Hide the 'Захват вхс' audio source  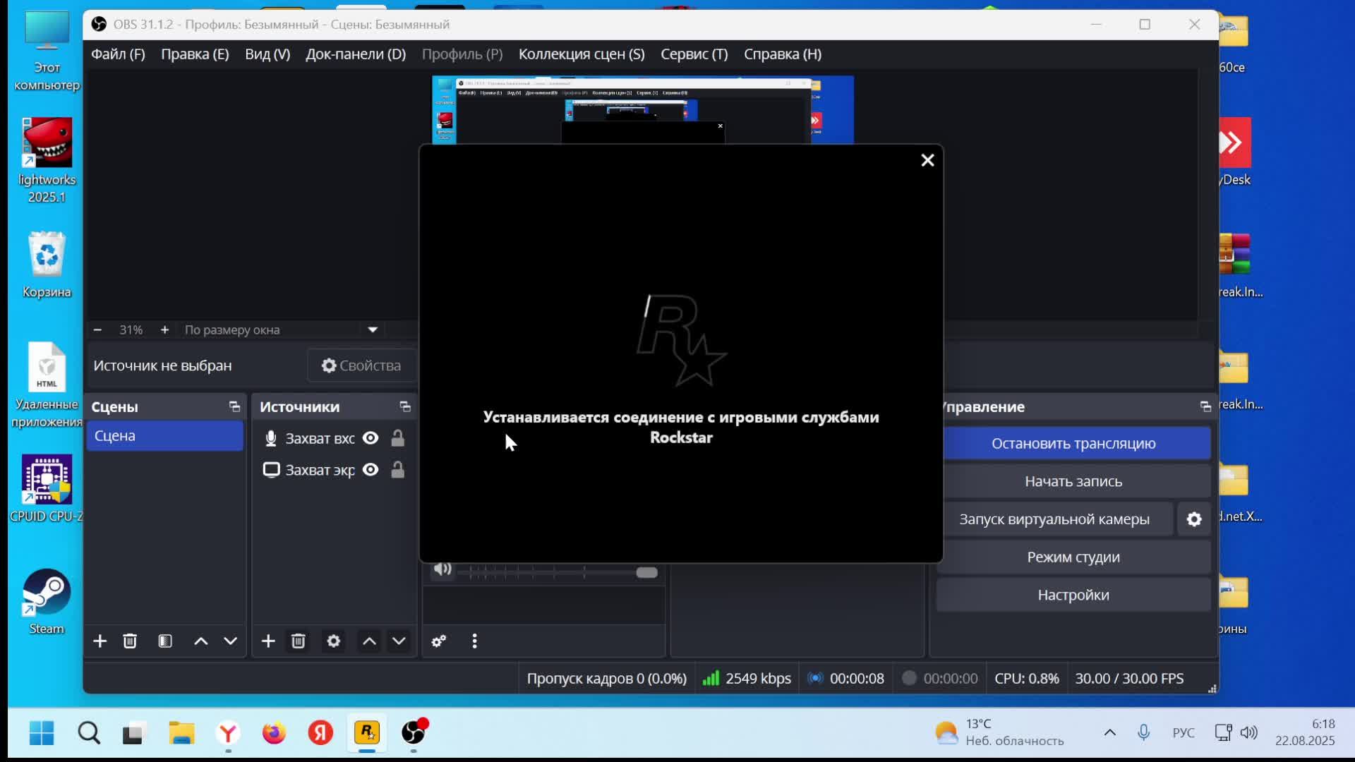click(371, 438)
